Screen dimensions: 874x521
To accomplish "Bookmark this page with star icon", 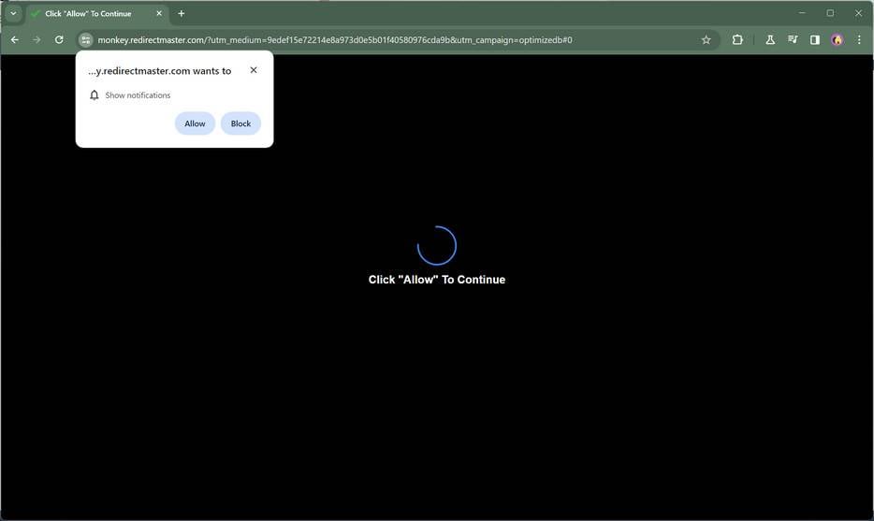I will 706,39.
